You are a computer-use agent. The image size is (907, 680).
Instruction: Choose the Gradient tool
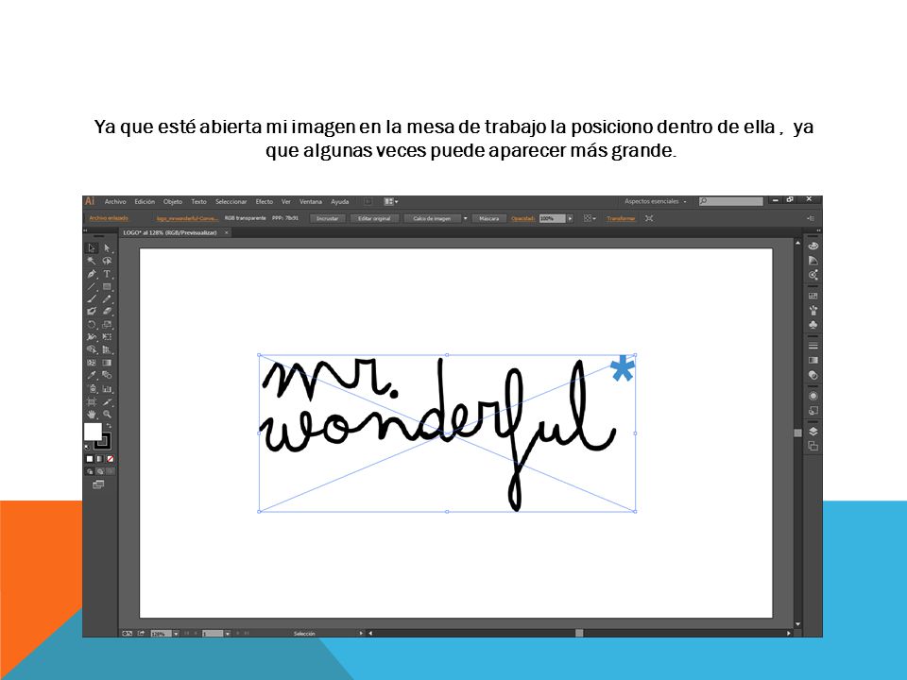(107, 363)
